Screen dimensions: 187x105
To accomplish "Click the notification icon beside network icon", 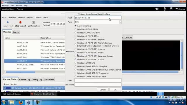I will (x=171, y=9).
